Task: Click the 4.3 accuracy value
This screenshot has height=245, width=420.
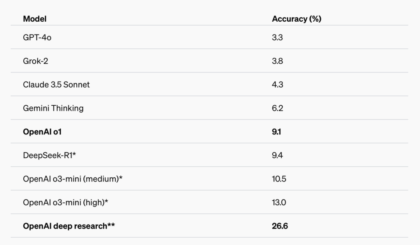Action: pos(277,84)
